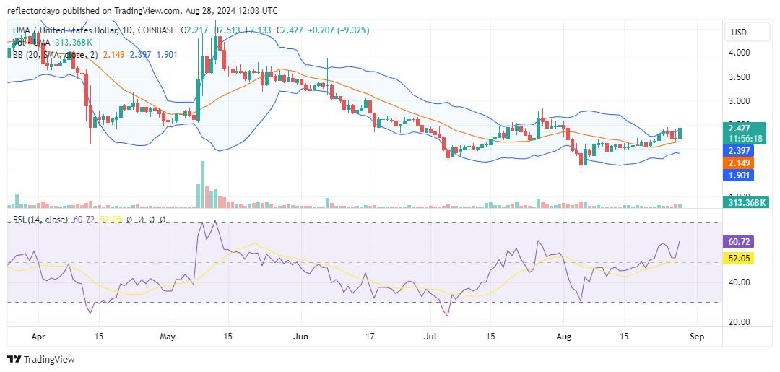Click the yellow RSI MA label 52.05

740,258
